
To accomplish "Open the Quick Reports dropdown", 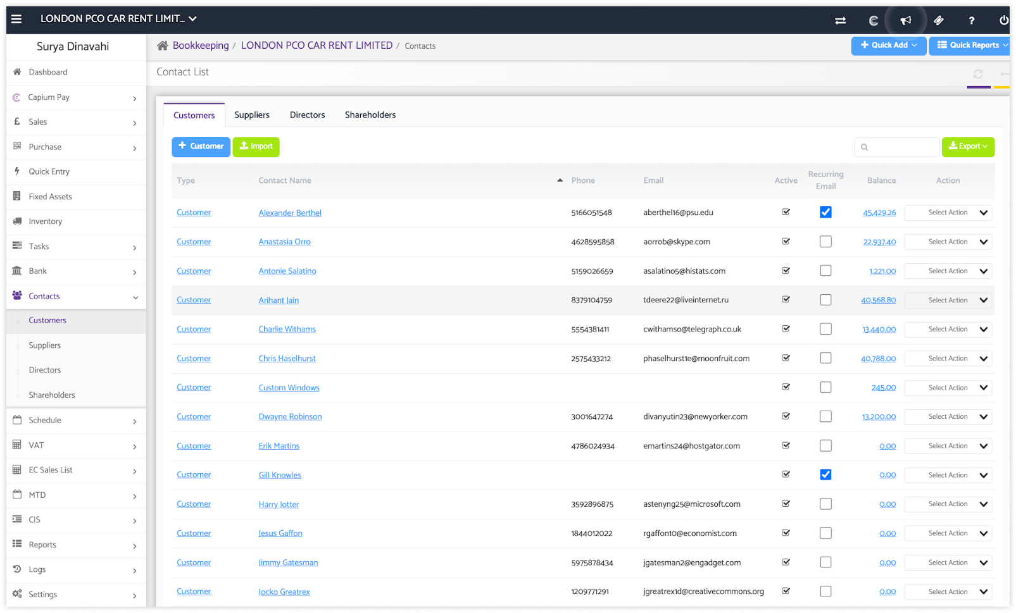I will coord(970,46).
